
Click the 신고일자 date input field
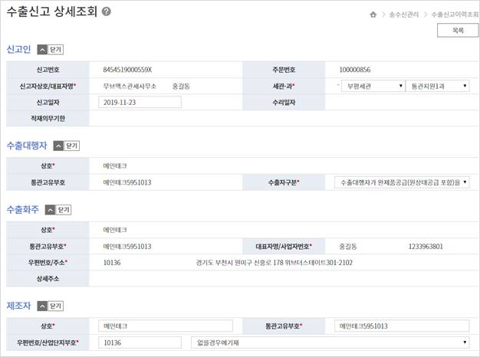click(x=140, y=102)
